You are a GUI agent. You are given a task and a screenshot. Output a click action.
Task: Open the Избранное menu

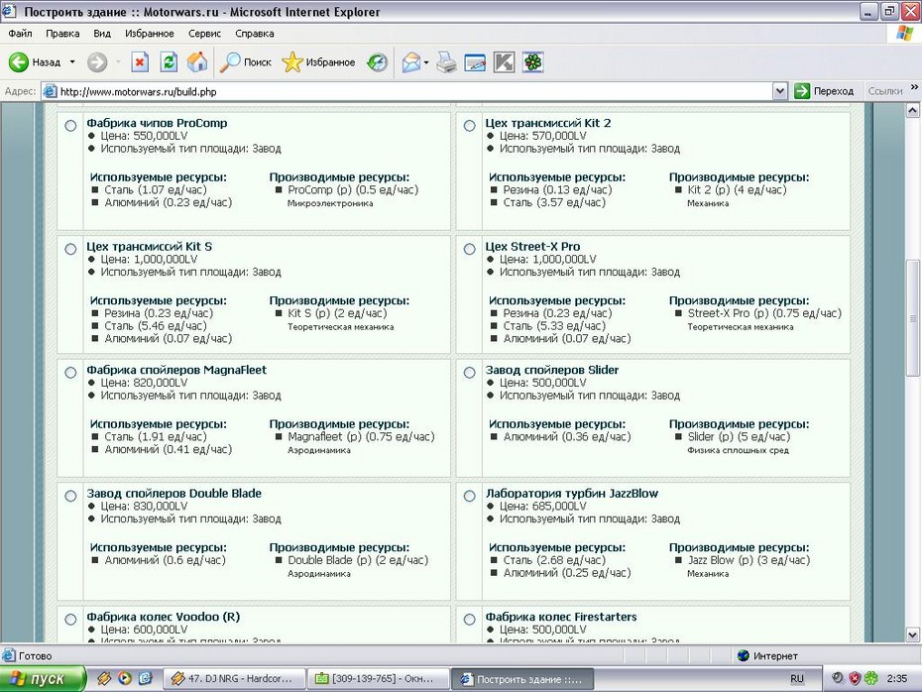coord(150,34)
